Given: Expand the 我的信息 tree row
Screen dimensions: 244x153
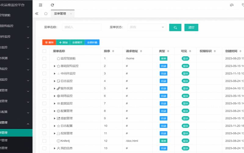Looking at the screenshot, I should coord(55,148).
